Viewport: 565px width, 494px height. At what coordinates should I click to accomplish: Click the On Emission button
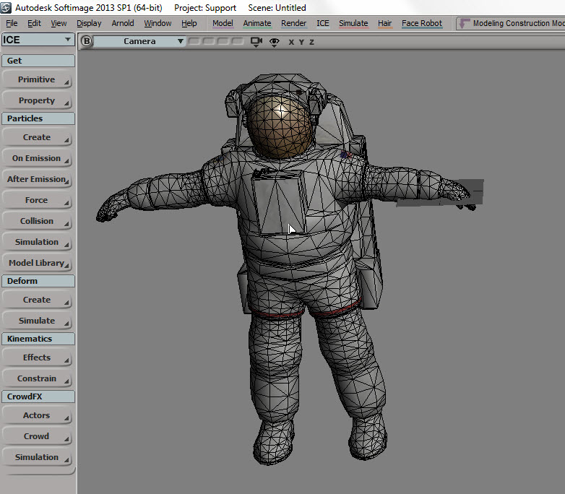click(38, 158)
